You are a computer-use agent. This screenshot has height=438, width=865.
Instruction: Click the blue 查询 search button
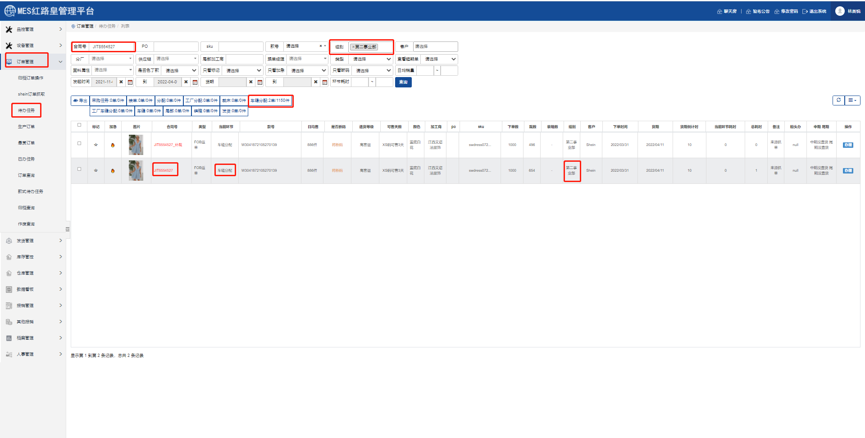pos(403,82)
